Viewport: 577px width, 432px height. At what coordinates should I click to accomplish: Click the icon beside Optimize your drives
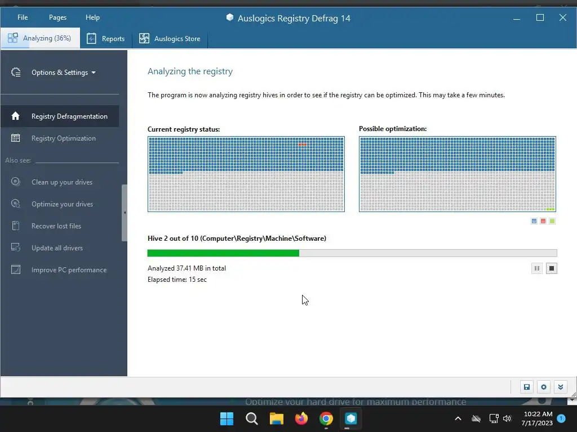(x=15, y=204)
